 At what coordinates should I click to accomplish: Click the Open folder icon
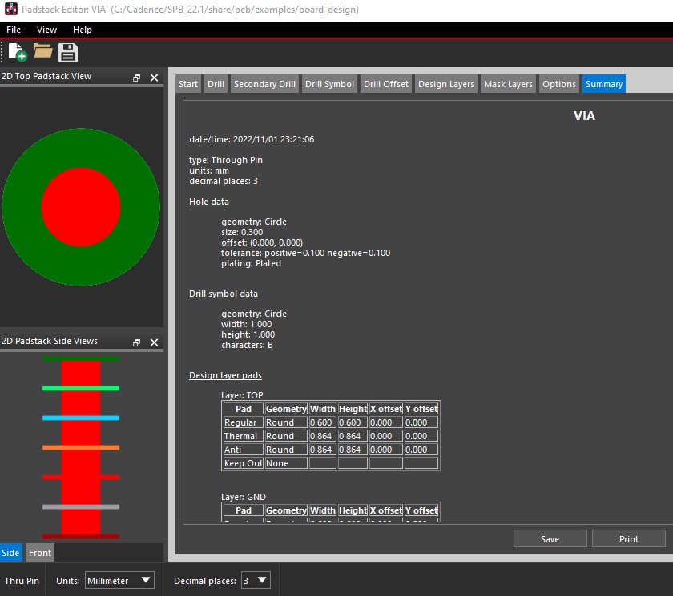42,53
